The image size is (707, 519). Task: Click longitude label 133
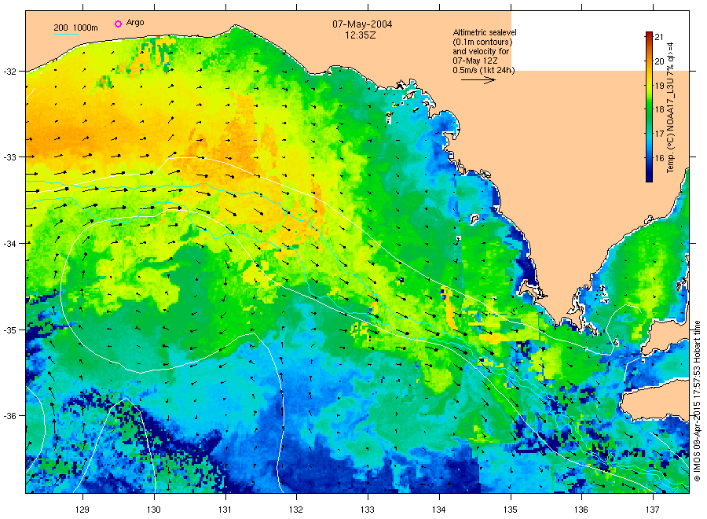click(368, 510)
